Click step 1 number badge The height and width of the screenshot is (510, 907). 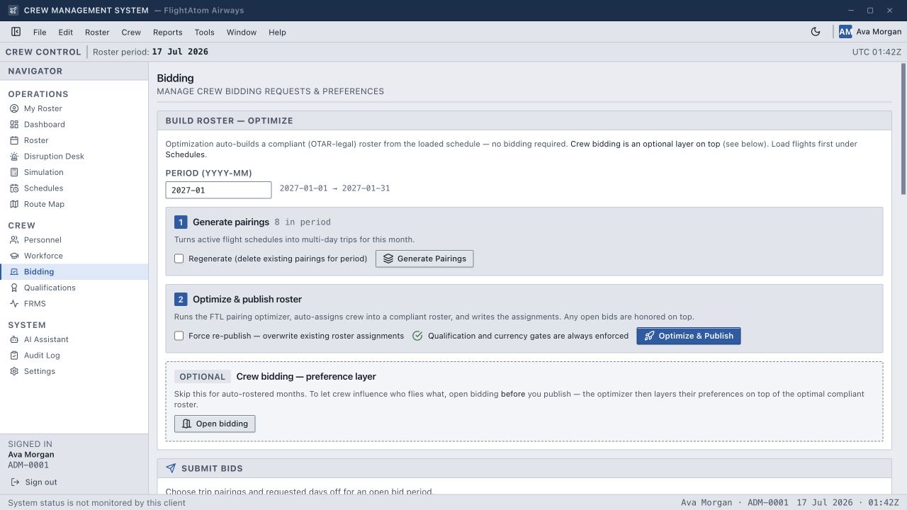pyautogui.click(x=180, y=222)
